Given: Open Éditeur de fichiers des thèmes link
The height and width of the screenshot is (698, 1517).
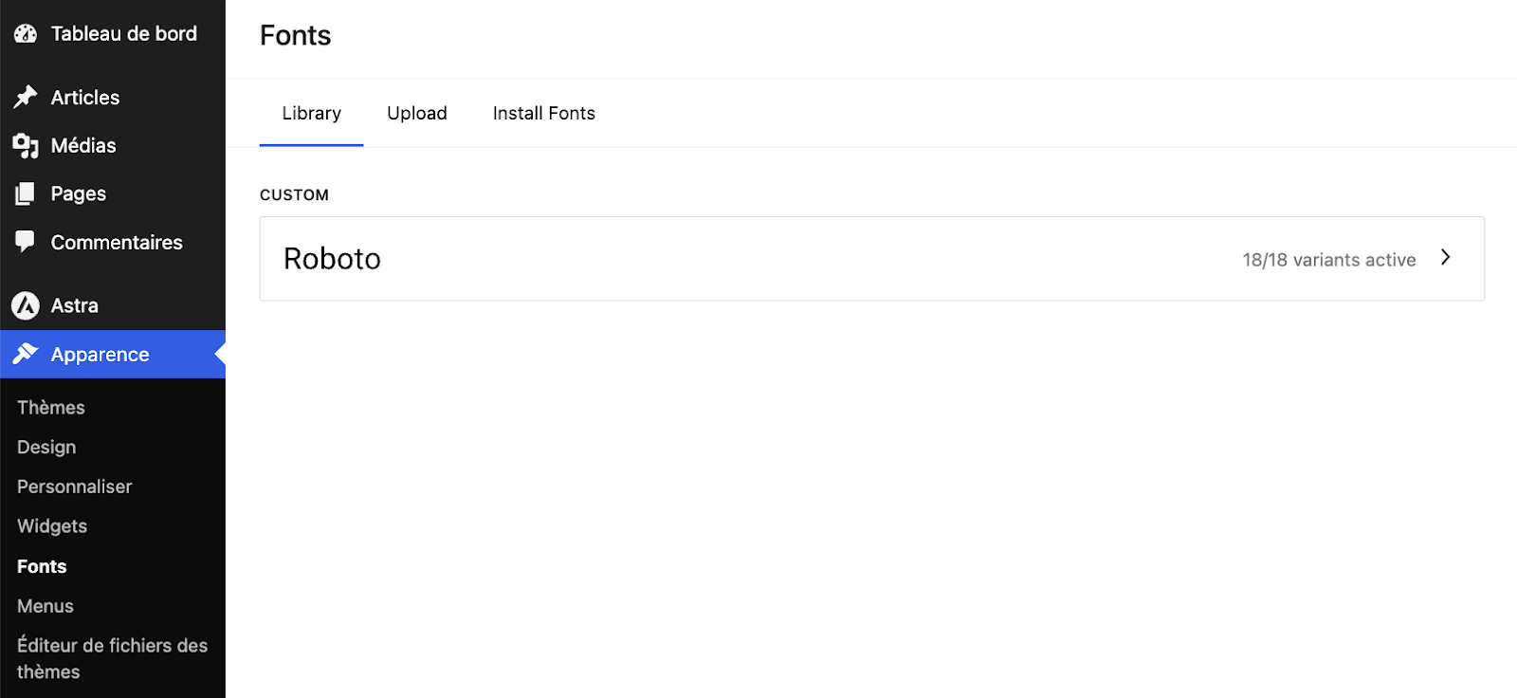Looking at the screenshot, I should [x=112, y=658].
